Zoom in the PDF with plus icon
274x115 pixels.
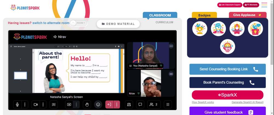(70, 46)
